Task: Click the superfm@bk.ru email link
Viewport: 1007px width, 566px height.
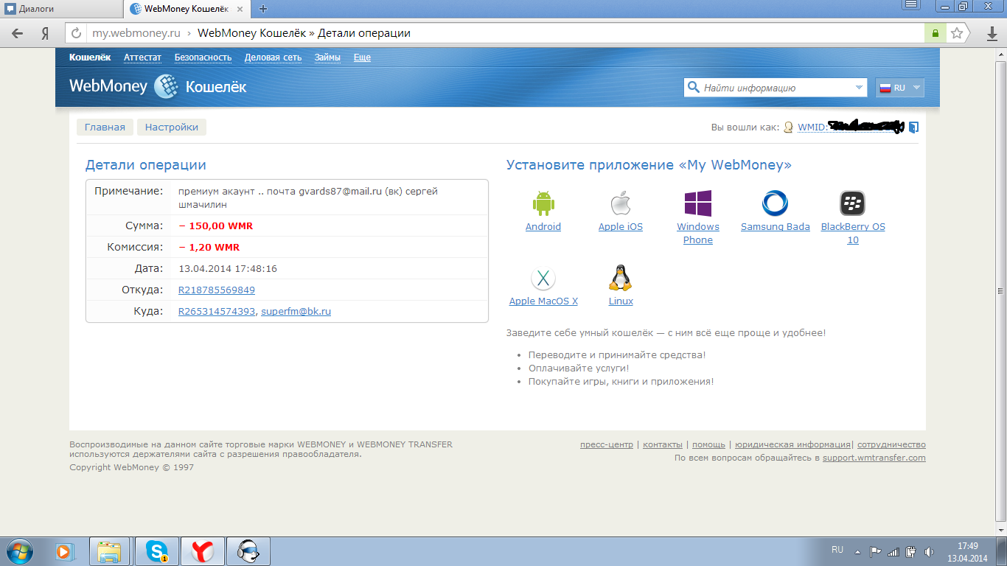Action: (x=296, y=312)
